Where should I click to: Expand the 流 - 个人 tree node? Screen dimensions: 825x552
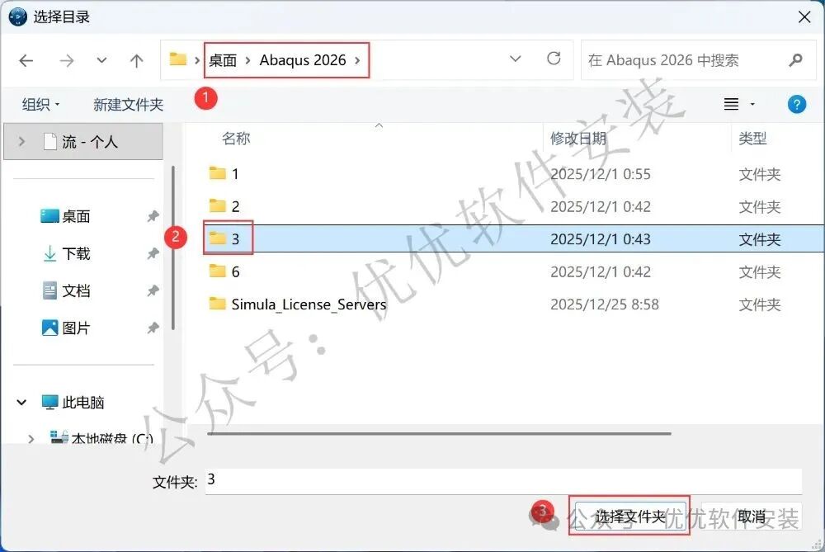tap(21, 142)
